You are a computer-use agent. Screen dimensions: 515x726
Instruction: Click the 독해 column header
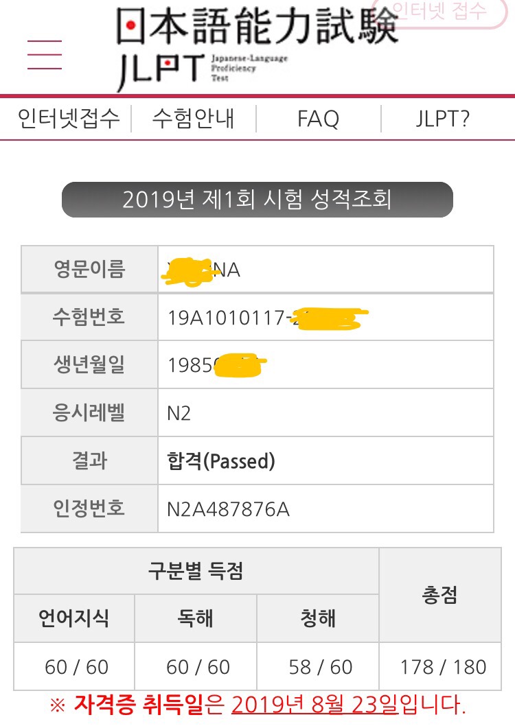click(x=196, y=618)
